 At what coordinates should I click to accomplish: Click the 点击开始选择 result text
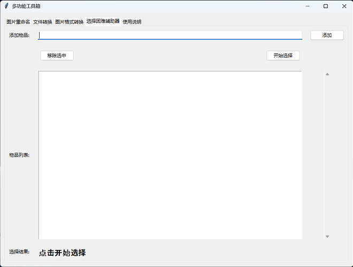point(62,253)
